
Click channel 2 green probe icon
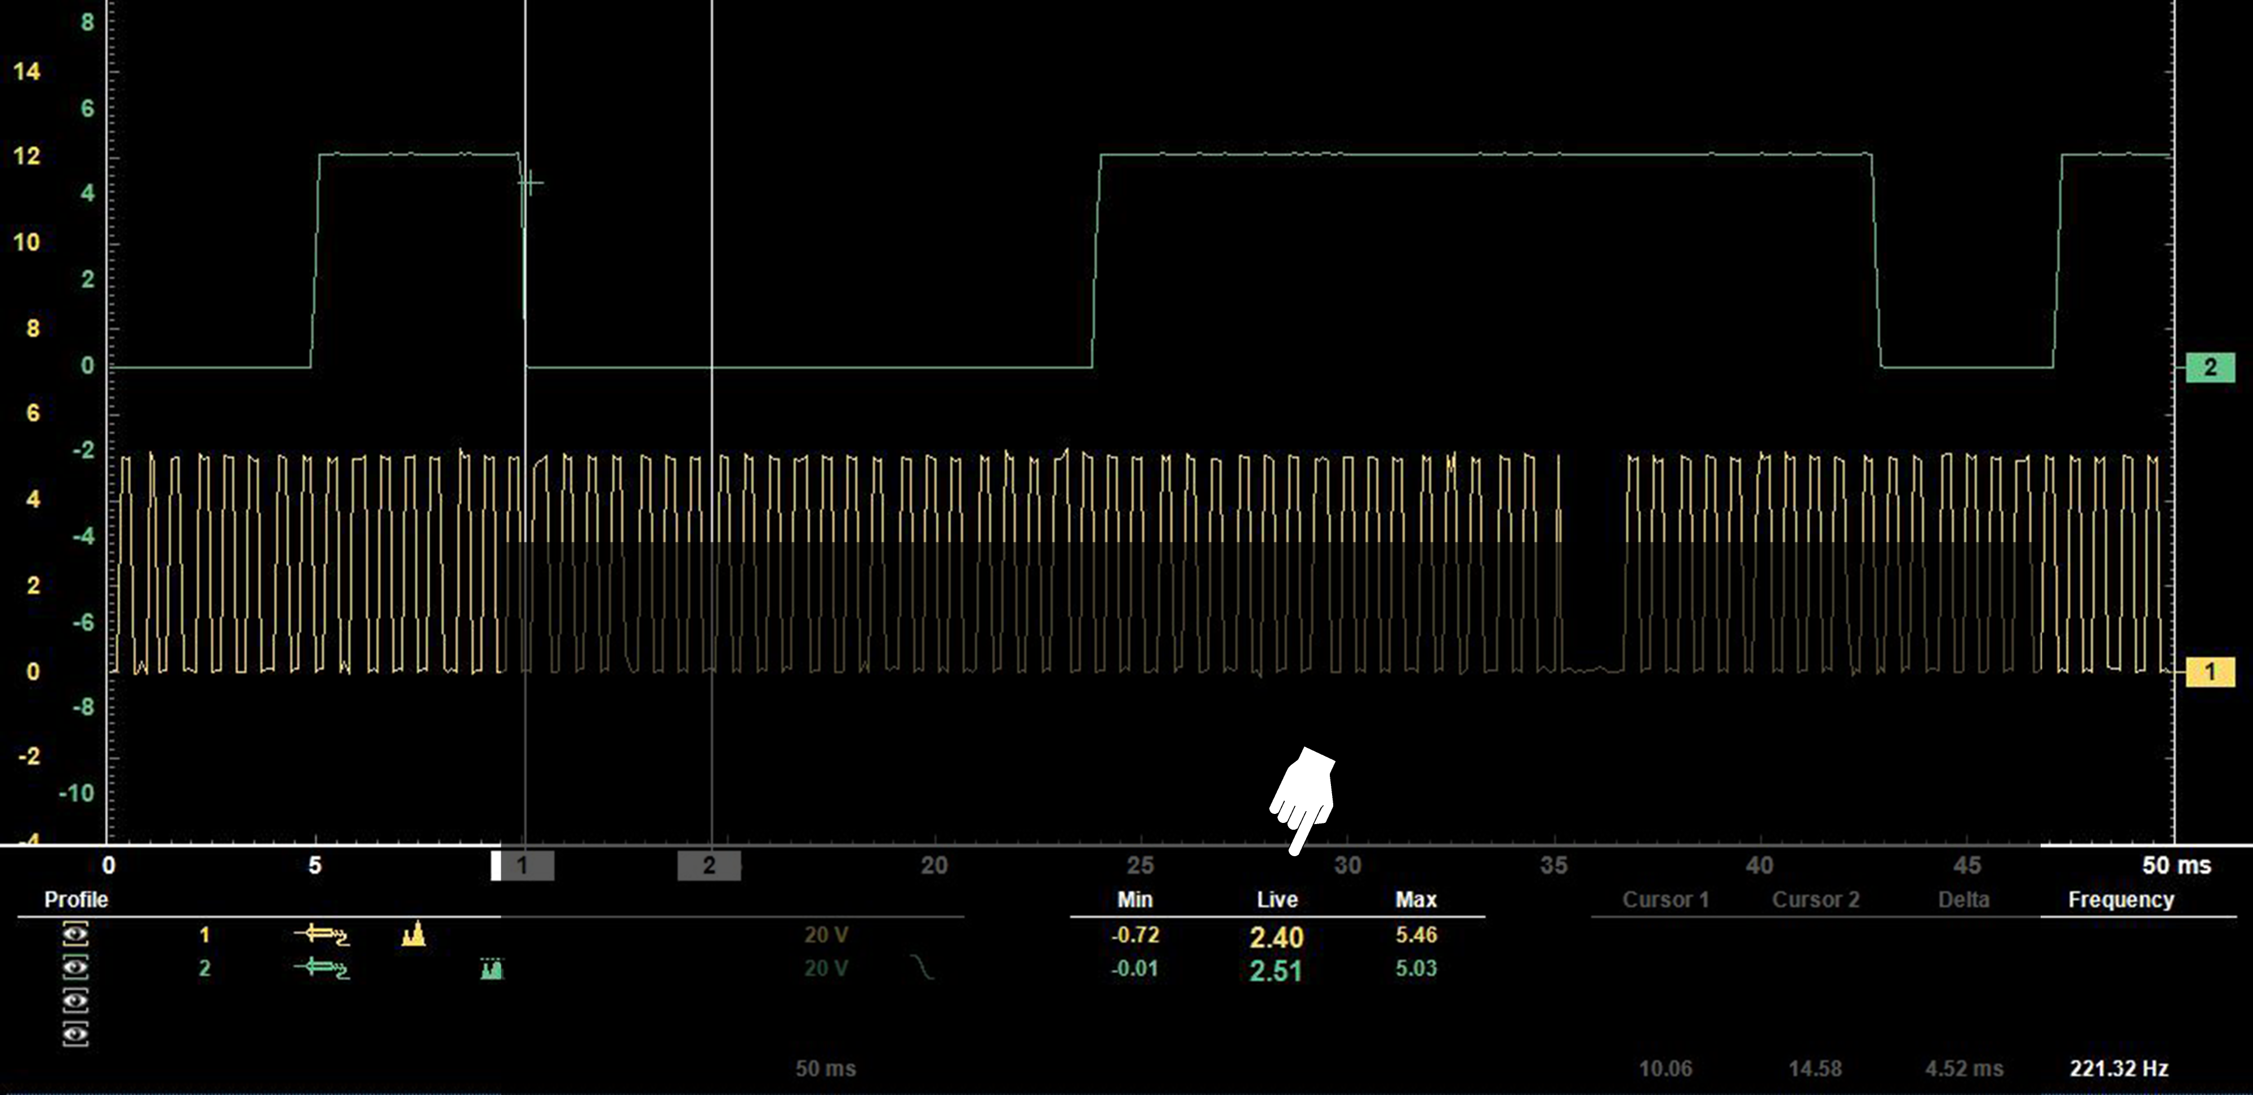[x=322, y=968]
